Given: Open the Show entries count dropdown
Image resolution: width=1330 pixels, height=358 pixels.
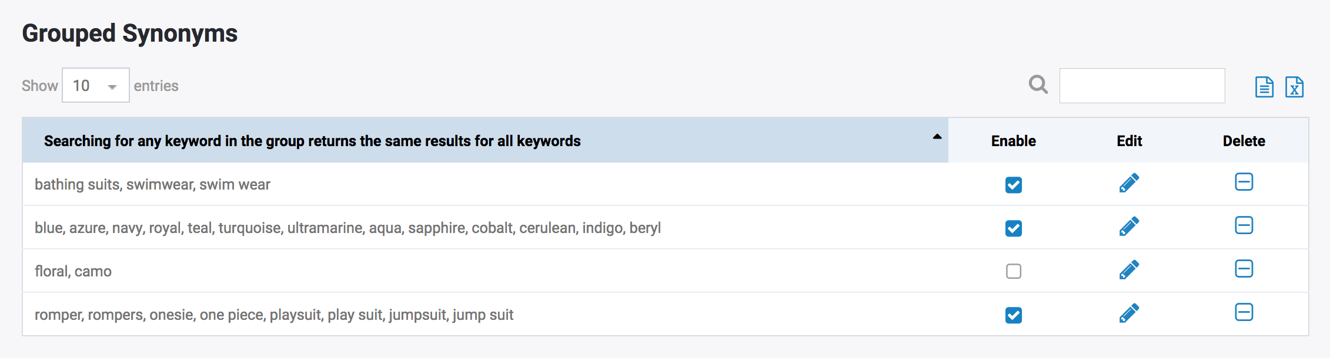Looking at the screenshot, I should tap(96, 86).
